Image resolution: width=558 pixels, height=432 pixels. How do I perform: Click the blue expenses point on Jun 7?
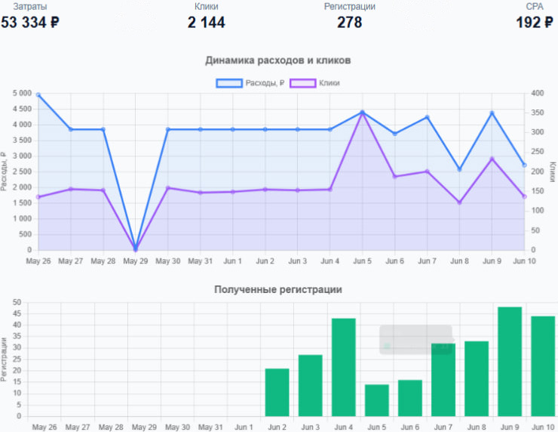[x=428, y=117]
